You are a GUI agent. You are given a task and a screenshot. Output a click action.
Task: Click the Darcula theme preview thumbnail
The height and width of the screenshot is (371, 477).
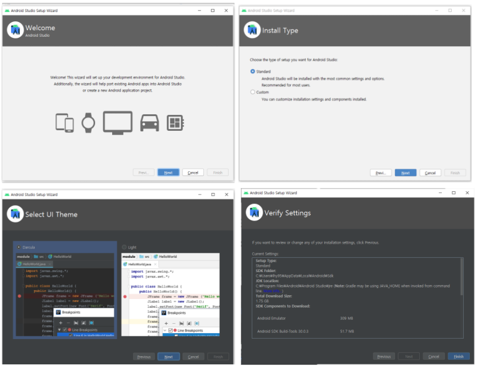[65, 294]
